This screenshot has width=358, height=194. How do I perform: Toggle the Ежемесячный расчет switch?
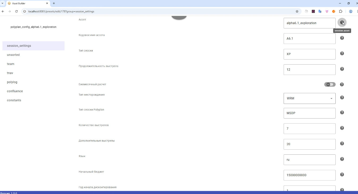click(330, 85)
